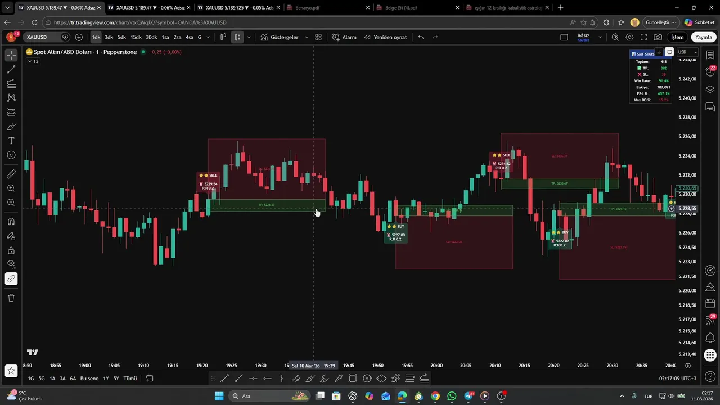Click the 02:17:09 UTC+3 timezone selector
Viewport: 720px width, 405px height.
point(678,379)
